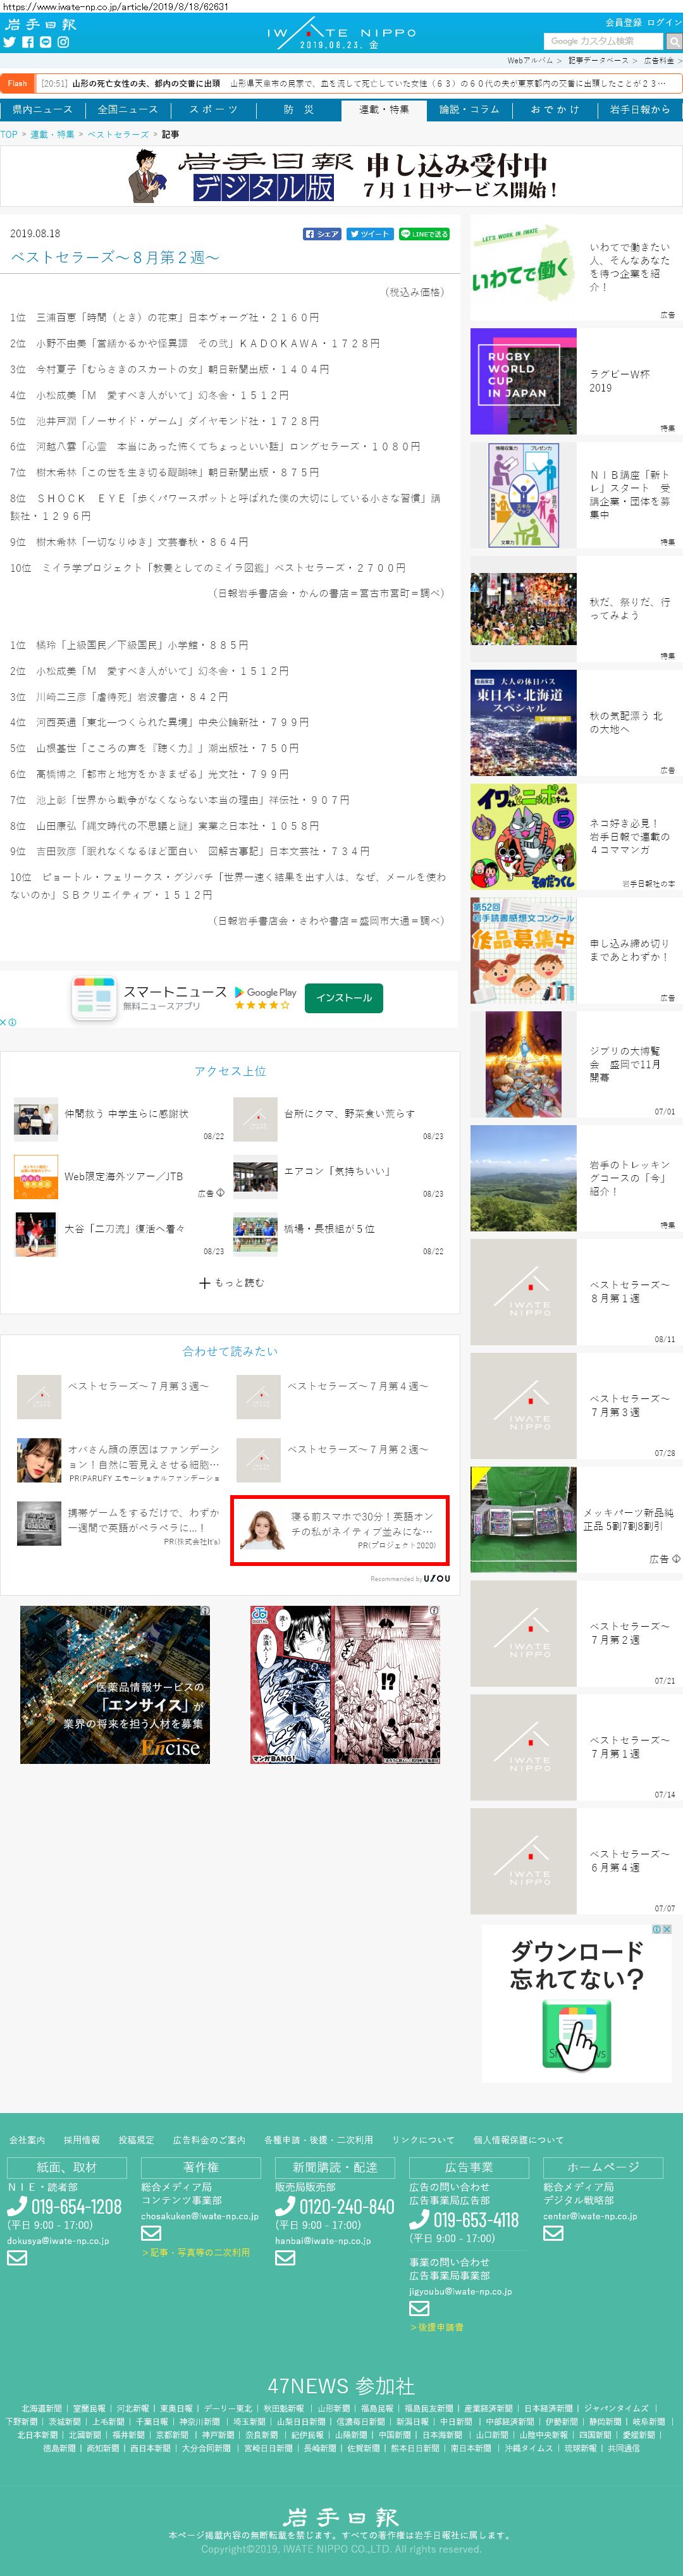Image resolution: width=683 pixels, height=2576 pixels.
Task: Click the search magnifier icon
Action: 674,41
